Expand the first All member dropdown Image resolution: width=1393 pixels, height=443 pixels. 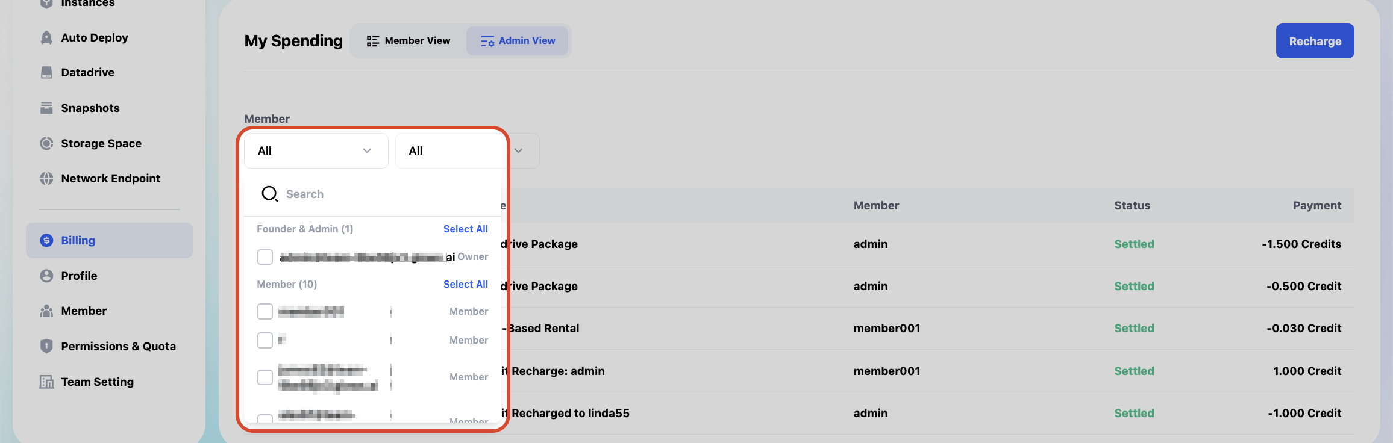[316, 150]
